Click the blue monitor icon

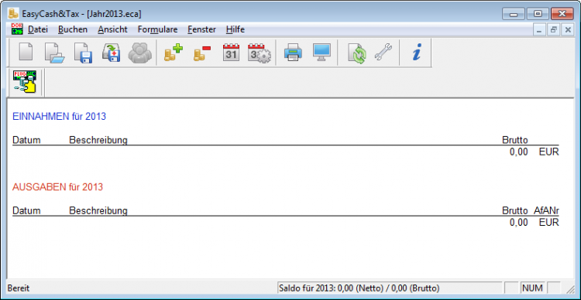[321, 53]
